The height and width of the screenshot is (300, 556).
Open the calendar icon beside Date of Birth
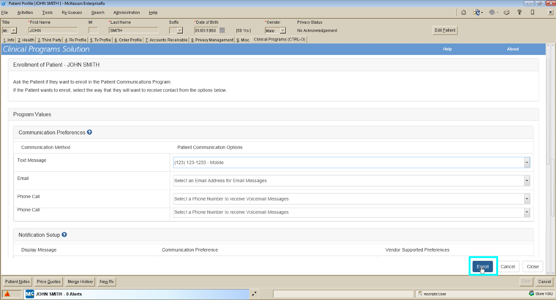[222, 30]
